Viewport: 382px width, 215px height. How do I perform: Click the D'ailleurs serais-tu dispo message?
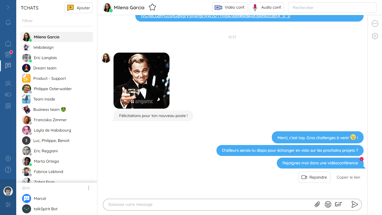(290, 150)
